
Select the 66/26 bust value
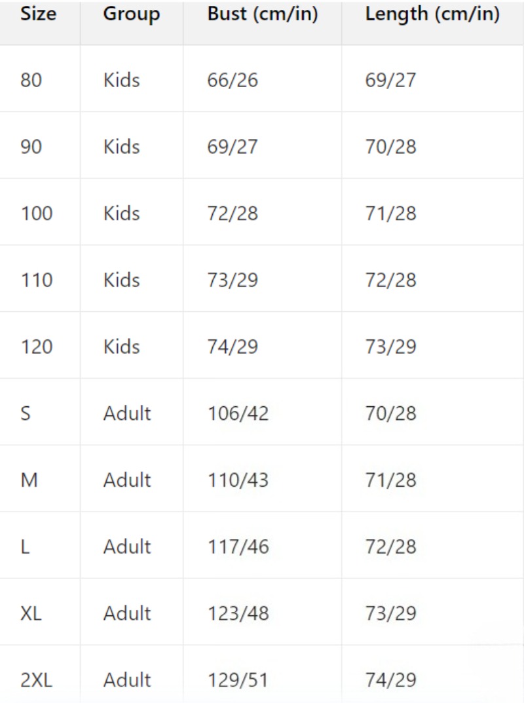pos(232,80)
